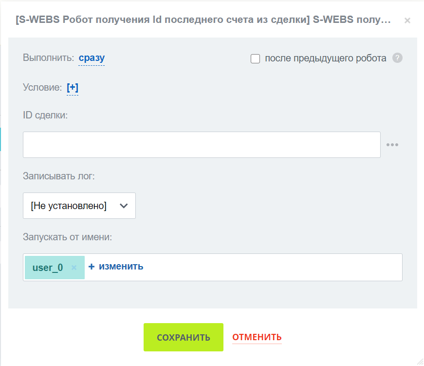Click the "Записывать лог:" label
Viewport: 424px width, 366px height.
click(x=58, y=176)
